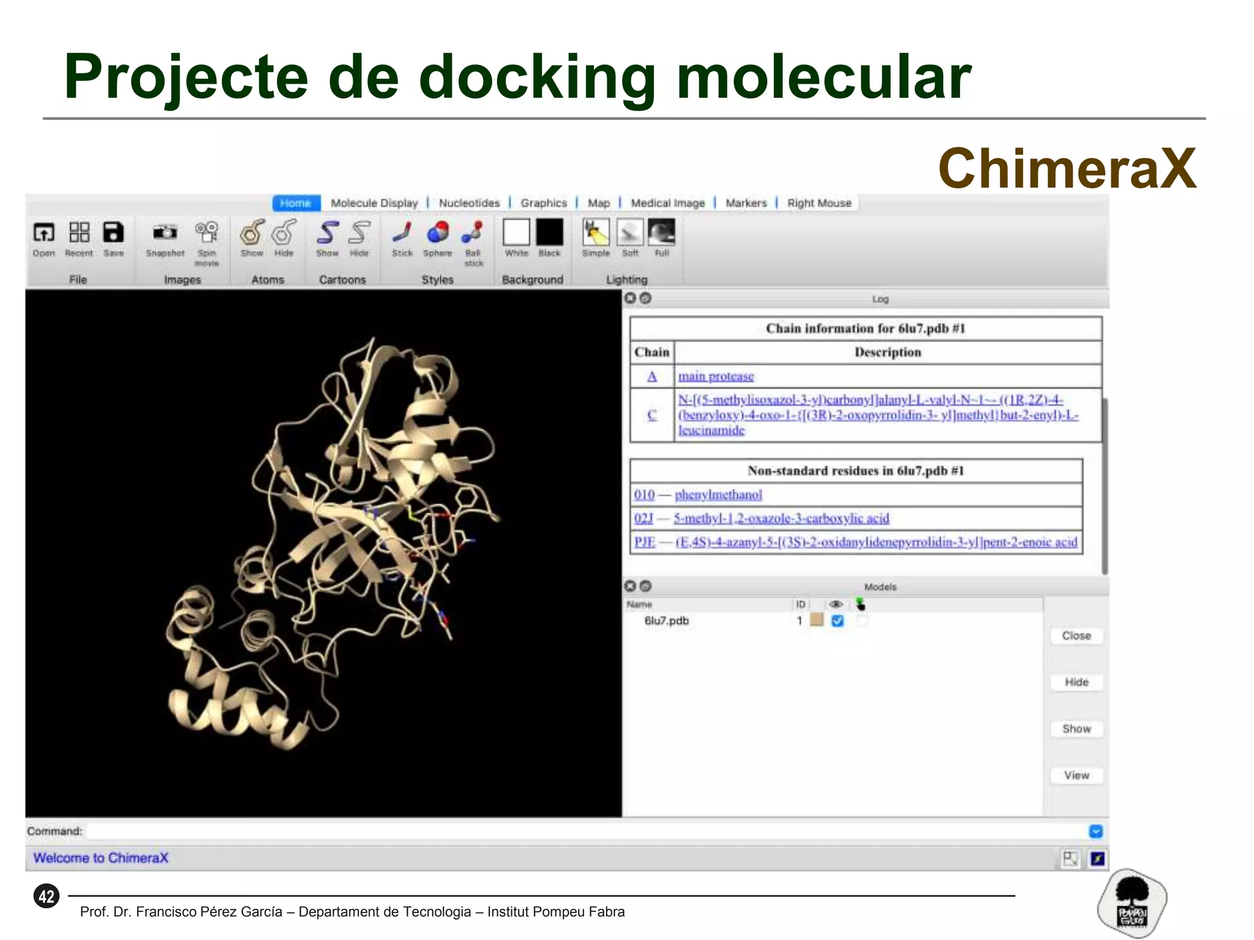
Task: Click chain A link
Action: [x=652, y=376]
